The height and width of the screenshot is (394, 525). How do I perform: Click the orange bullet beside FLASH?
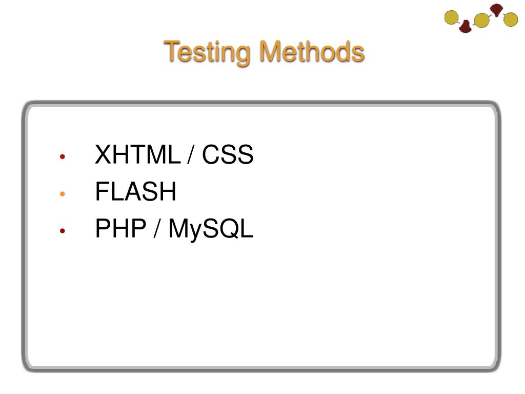coord(62,193)
